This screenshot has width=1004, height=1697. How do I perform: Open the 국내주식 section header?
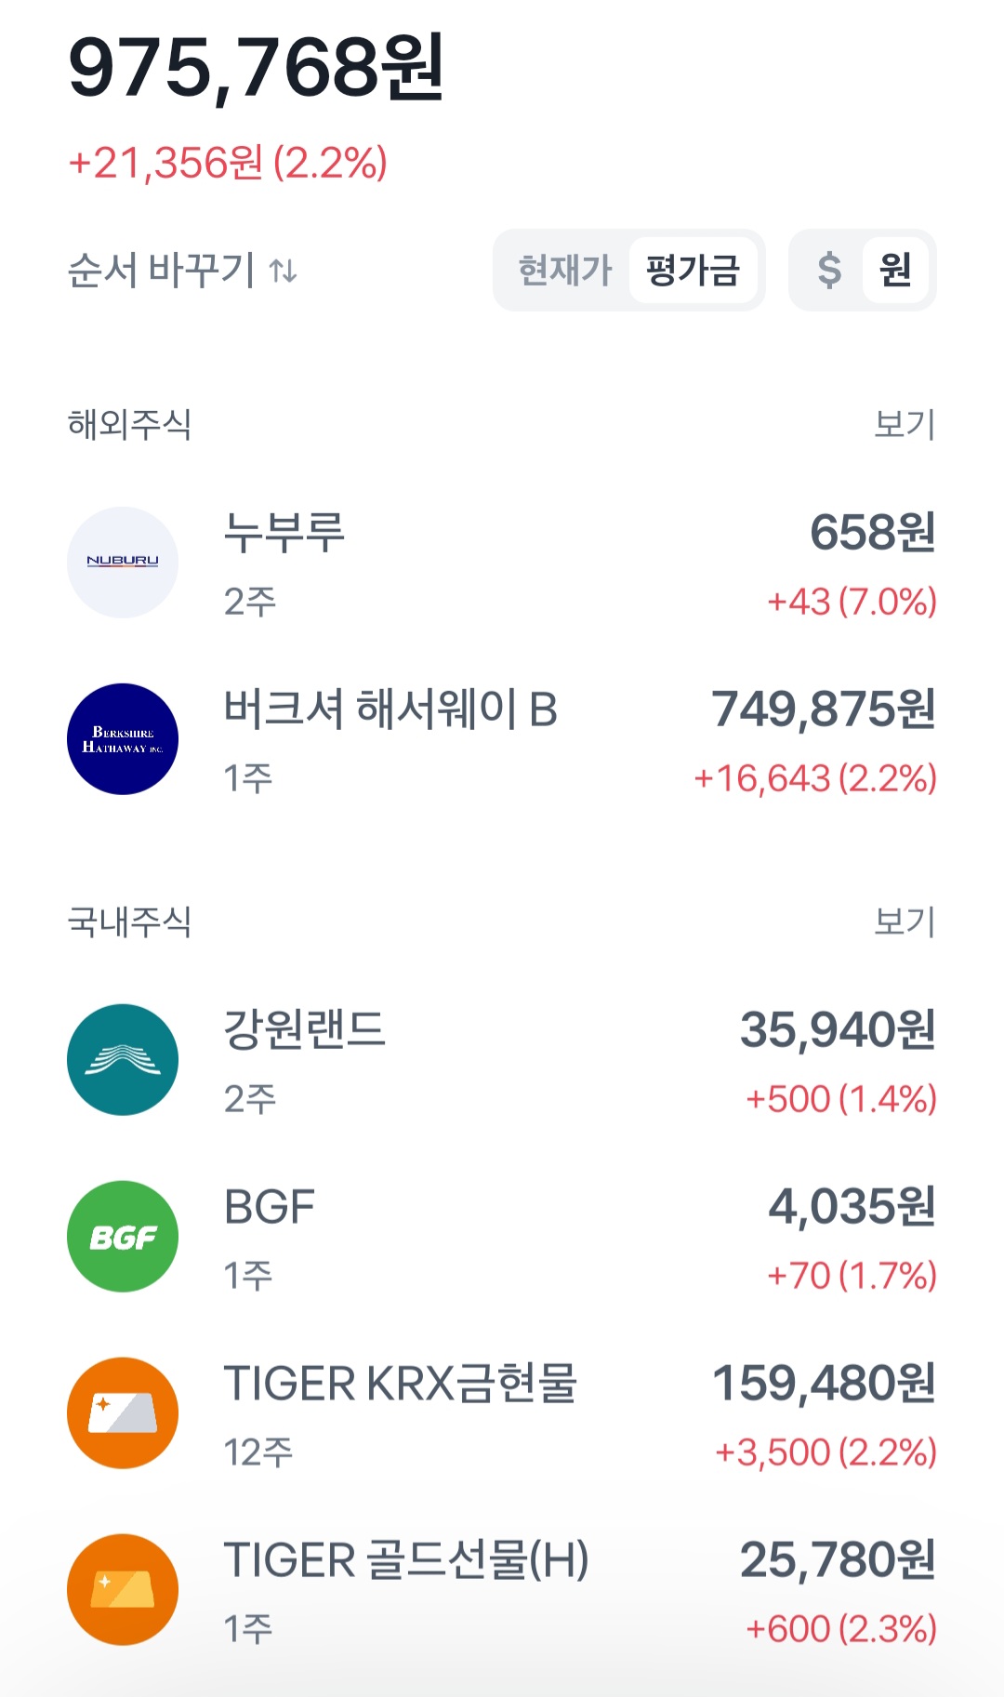(129, 921)
